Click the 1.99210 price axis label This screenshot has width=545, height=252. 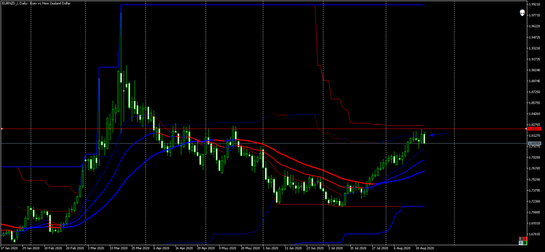(x=535, y=4)
